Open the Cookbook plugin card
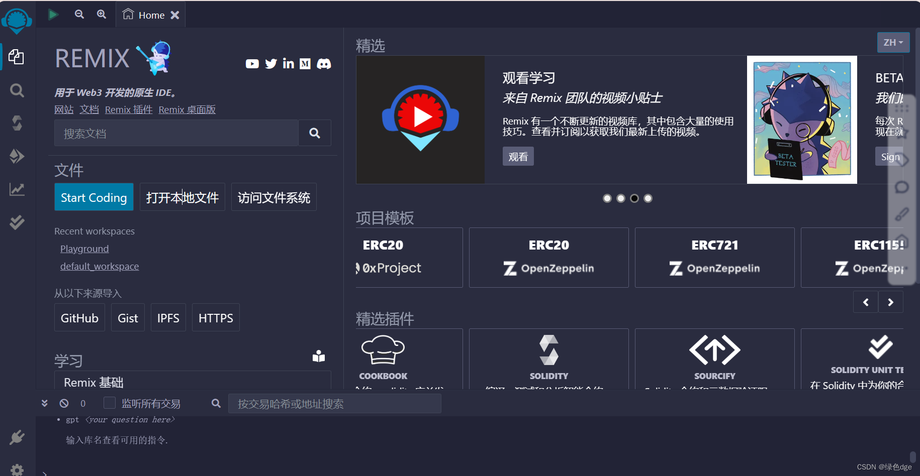 point(409,359)
